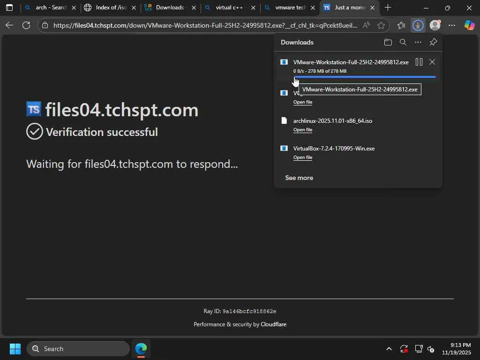Click the sync status tray icon

[x=404, y=349]
